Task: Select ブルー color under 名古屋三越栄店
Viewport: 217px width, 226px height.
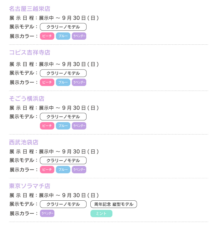Action: 63,36
